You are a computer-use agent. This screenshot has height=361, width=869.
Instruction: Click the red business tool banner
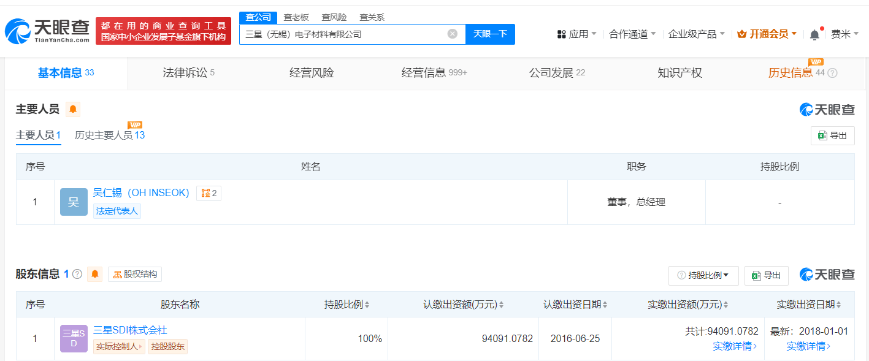pyautogui.click(x=163, y=31)
